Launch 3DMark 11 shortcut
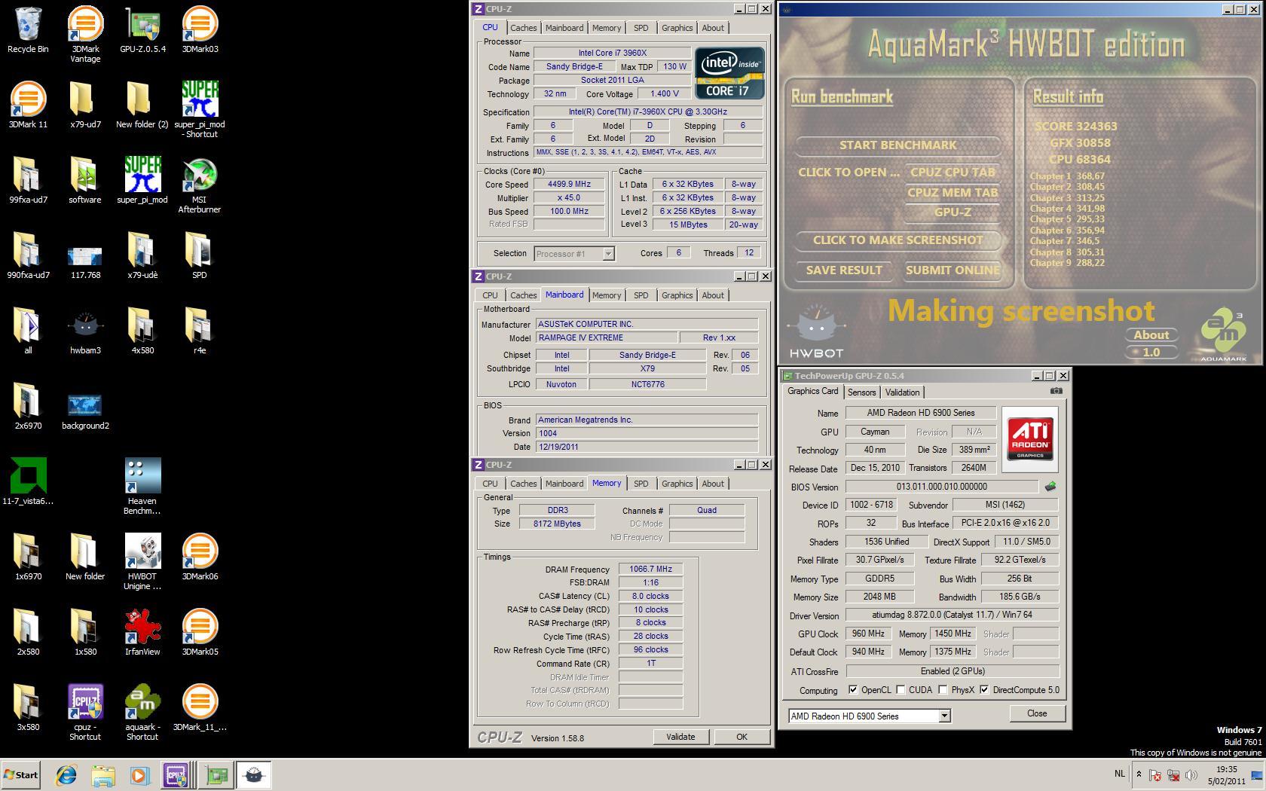This screenshot has height=791, width=1266. point(28,105)
